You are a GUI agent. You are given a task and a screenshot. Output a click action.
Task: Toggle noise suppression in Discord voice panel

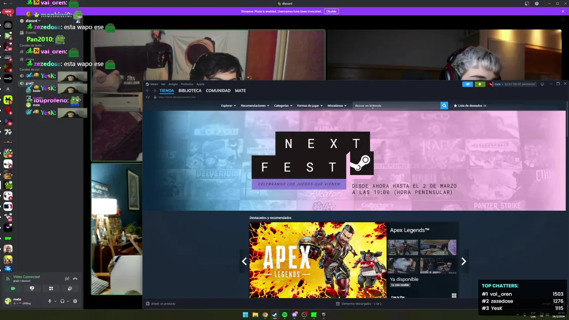(67, 279)
